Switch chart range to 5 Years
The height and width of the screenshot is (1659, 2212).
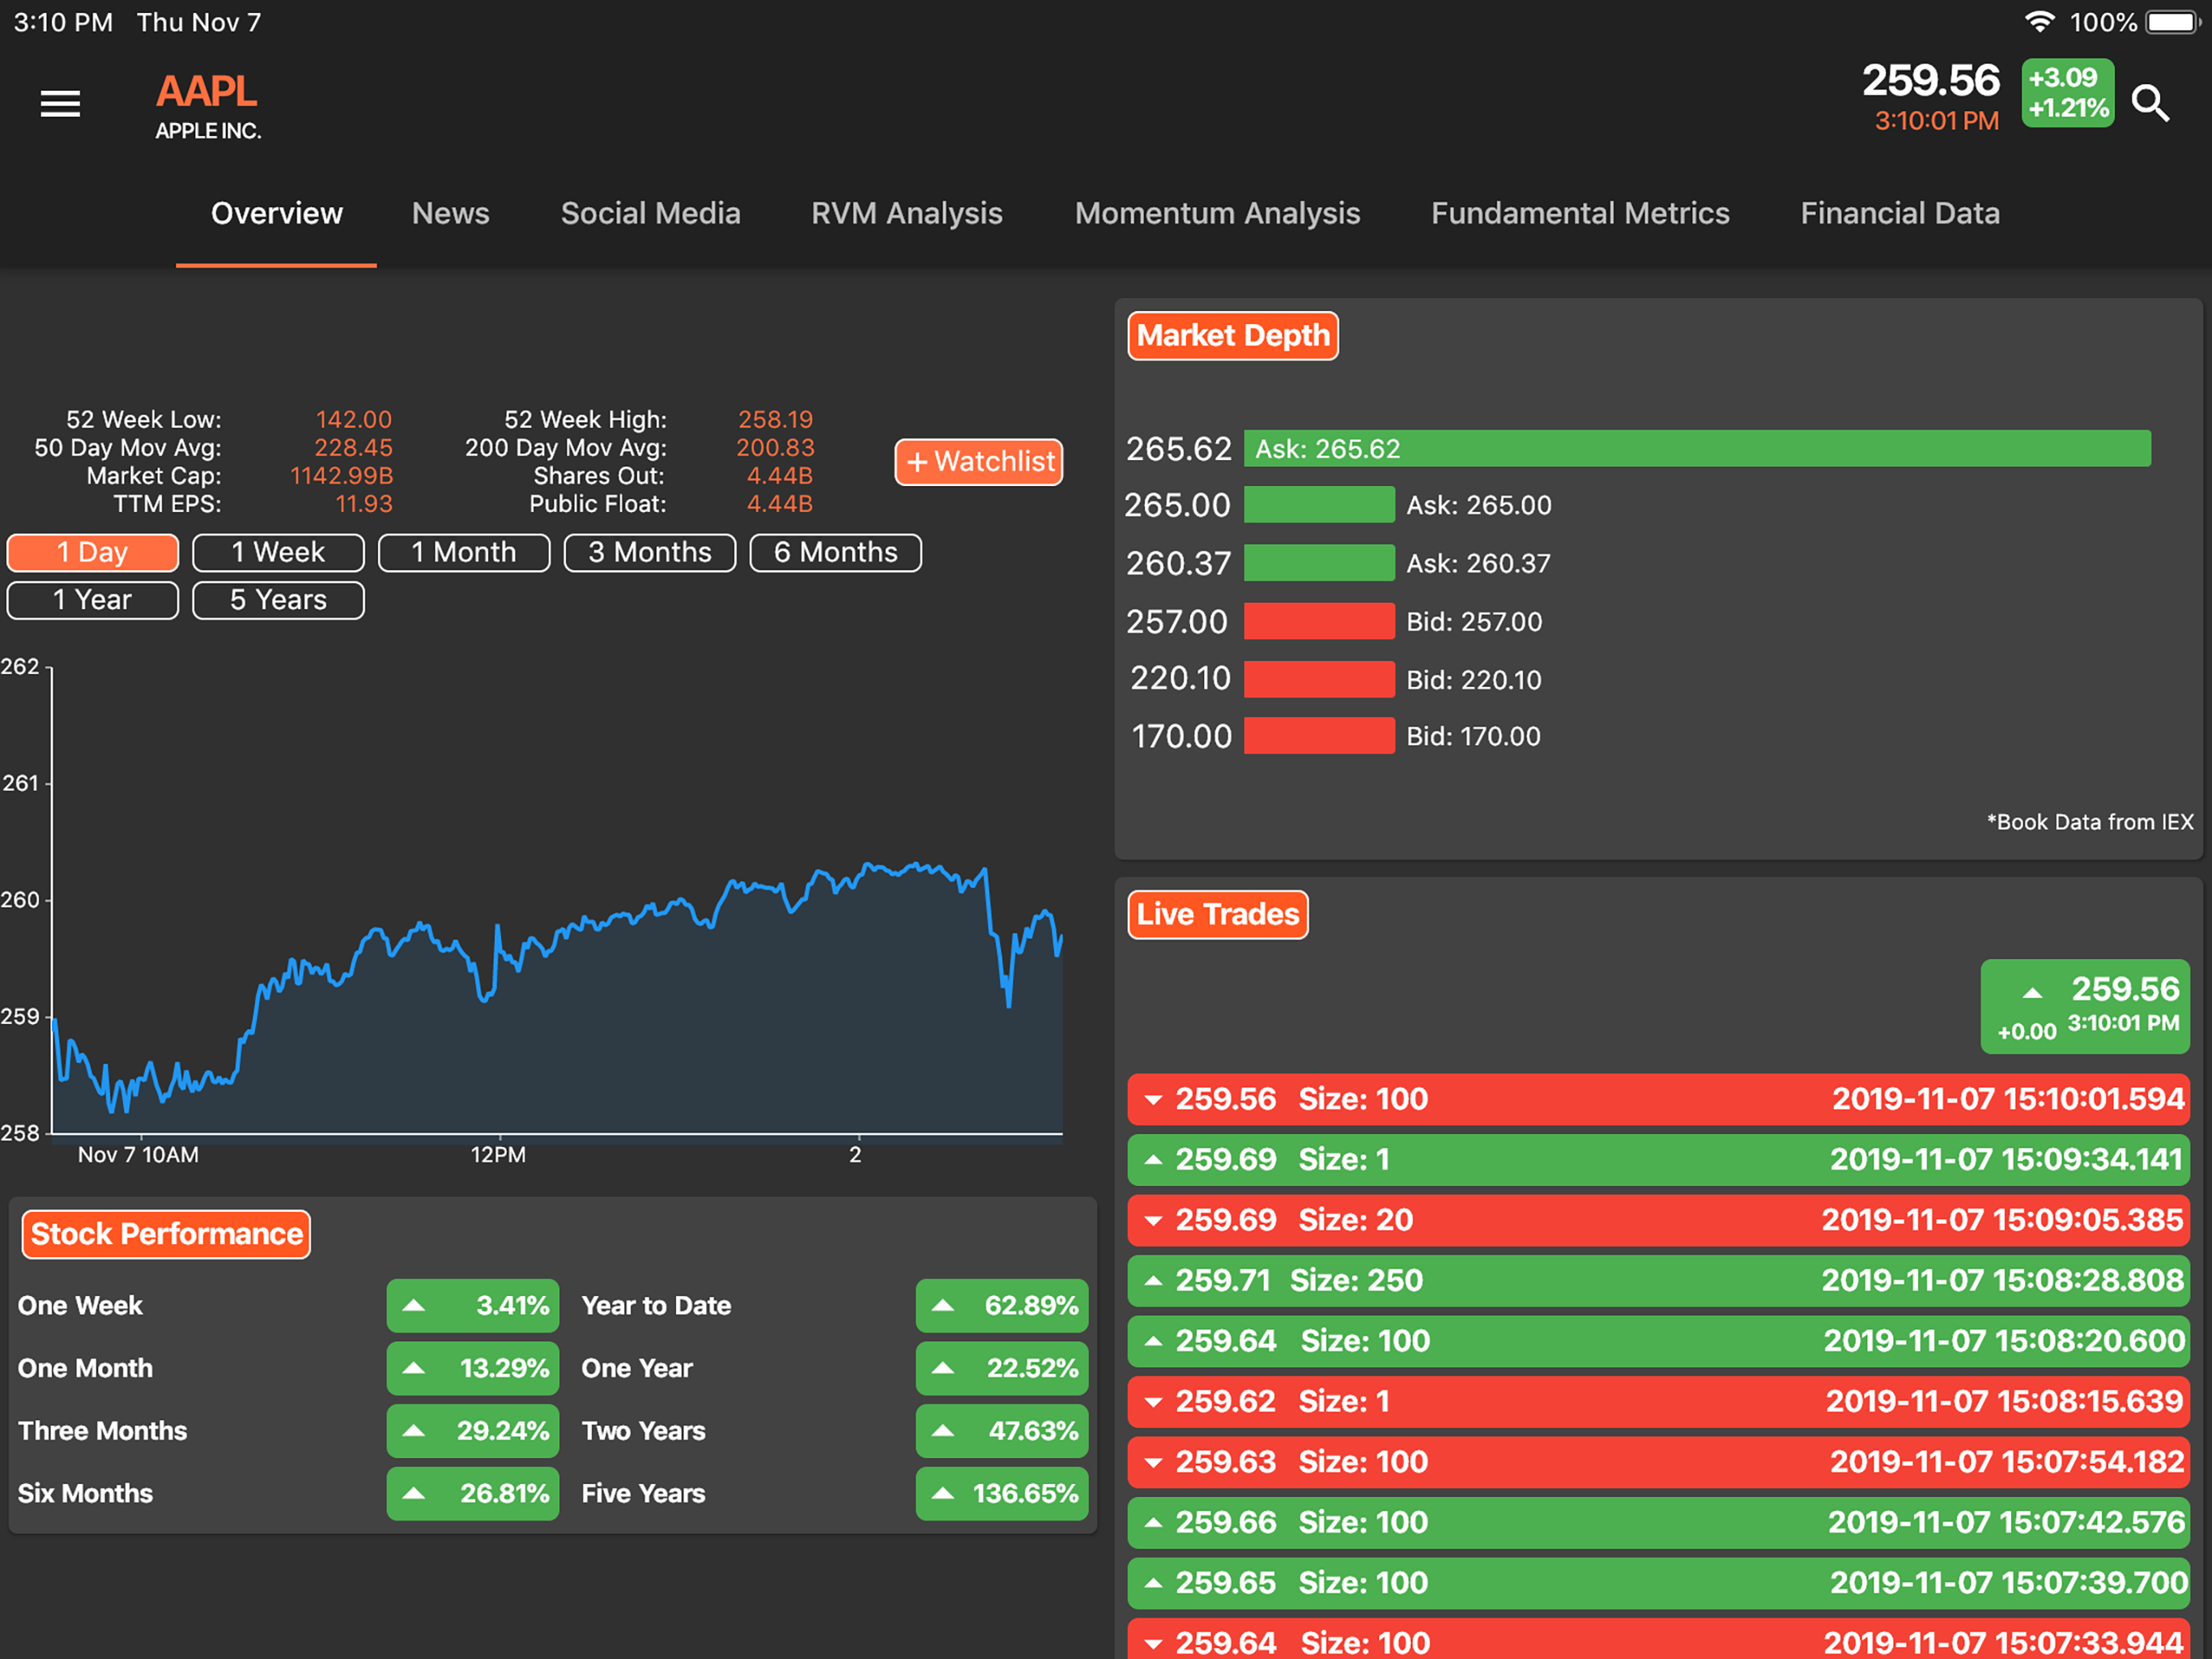[x=278, y=600]
